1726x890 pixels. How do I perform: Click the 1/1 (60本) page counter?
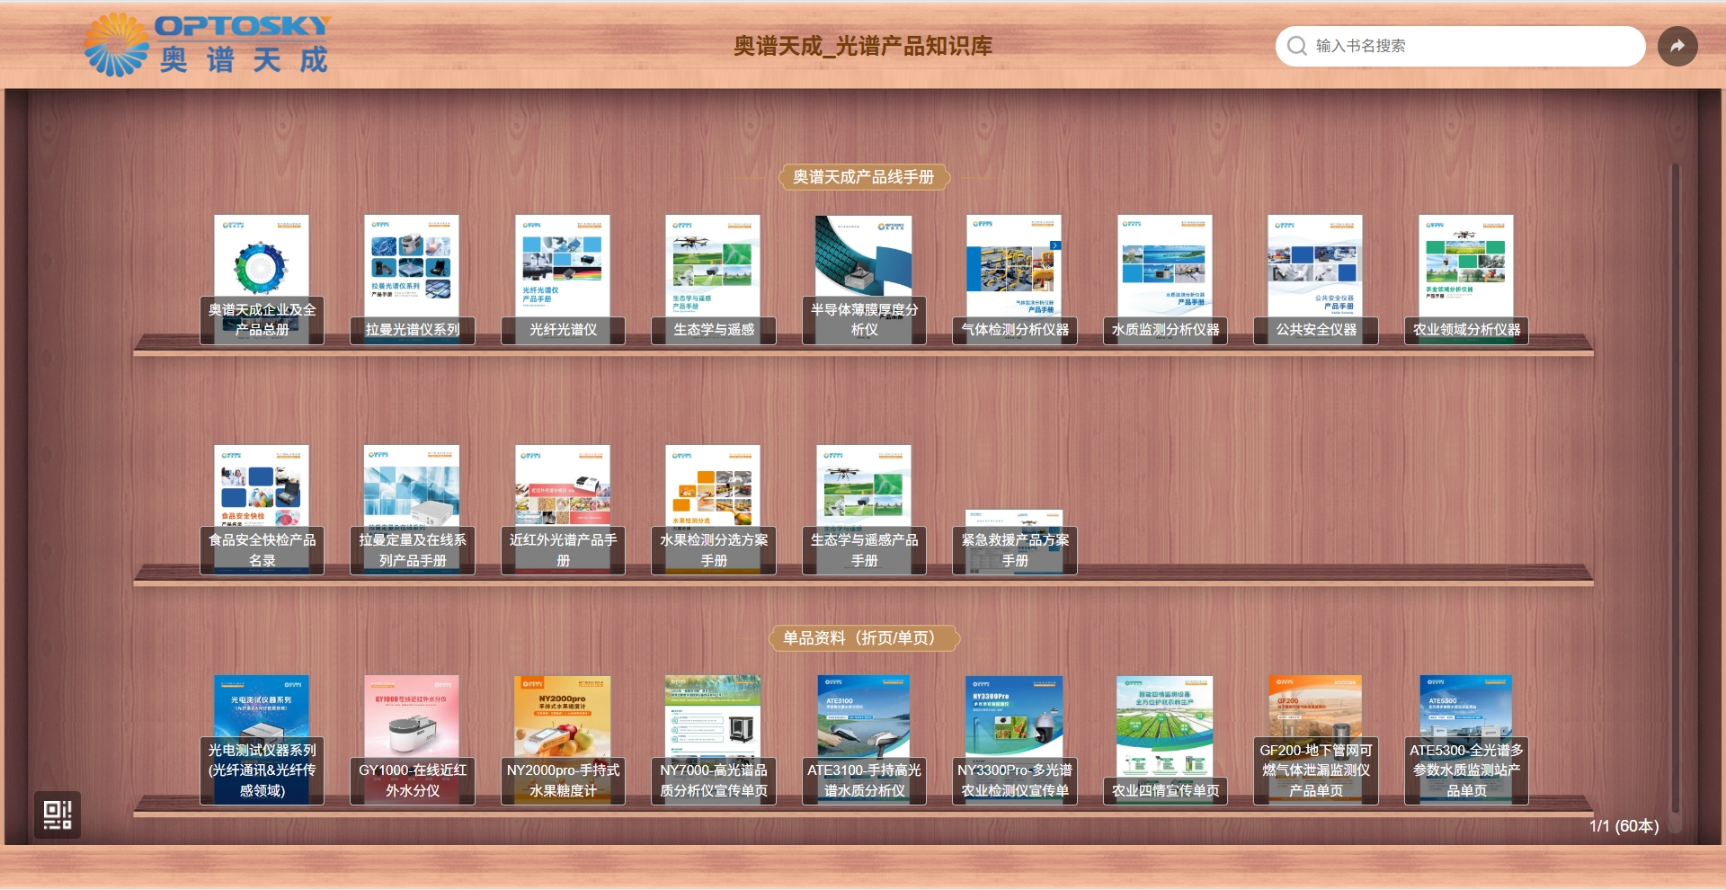coord(1624,825)
